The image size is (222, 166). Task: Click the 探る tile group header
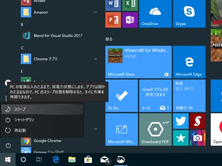pyautogui.click(x=109, y=39)
